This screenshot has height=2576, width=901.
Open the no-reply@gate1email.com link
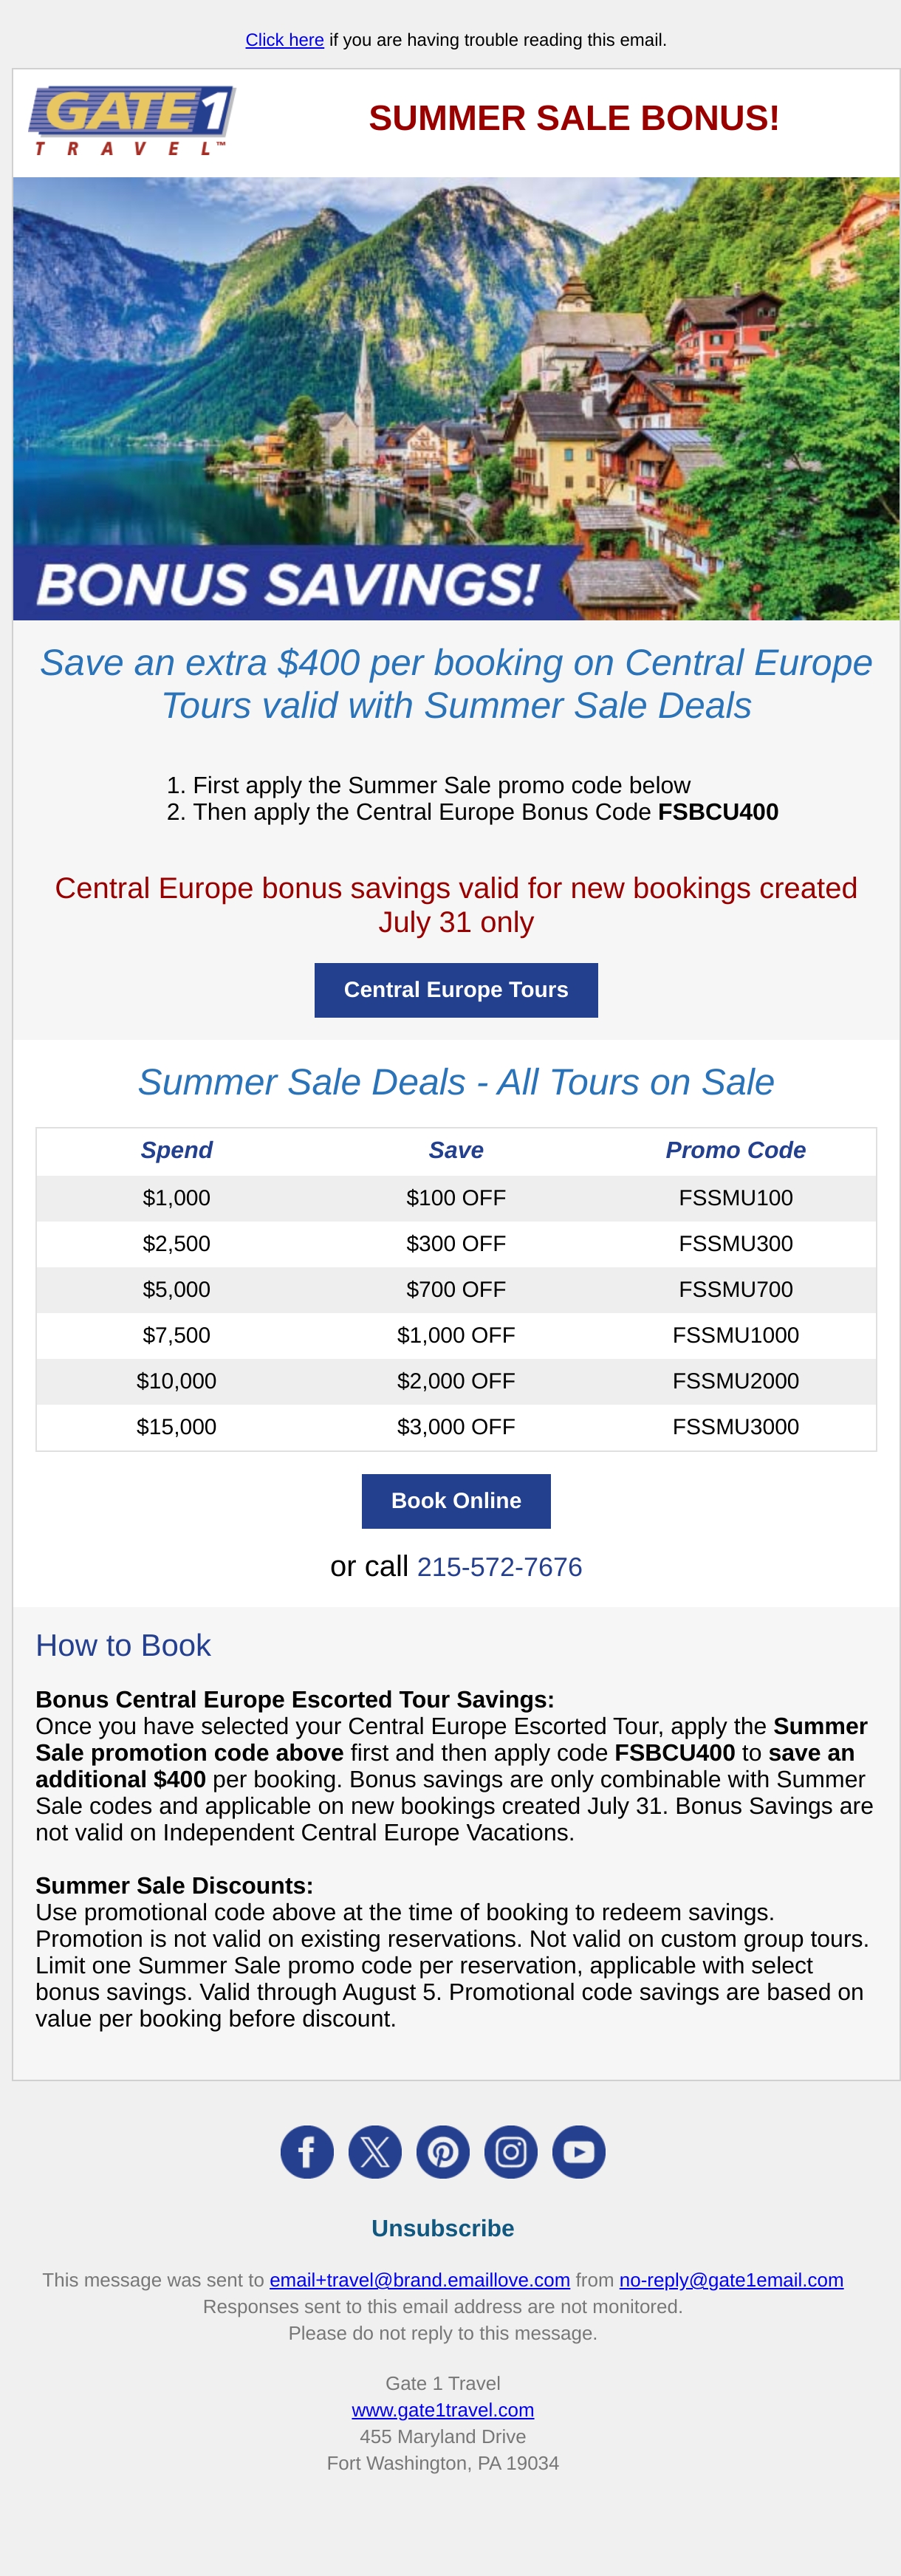[x=731, y=2280]
